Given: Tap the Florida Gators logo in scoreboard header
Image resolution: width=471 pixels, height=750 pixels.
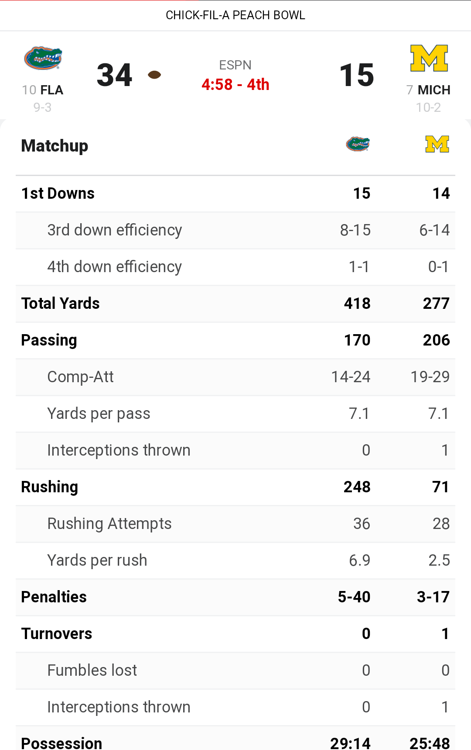Looking at the screenshot, I should pos(43,58).
